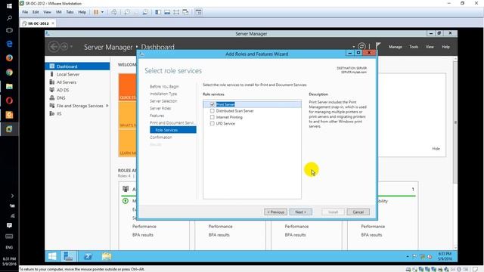Open File and Storage Services
The height and width of the screenshot is (272, 484).
coord(79,106)
